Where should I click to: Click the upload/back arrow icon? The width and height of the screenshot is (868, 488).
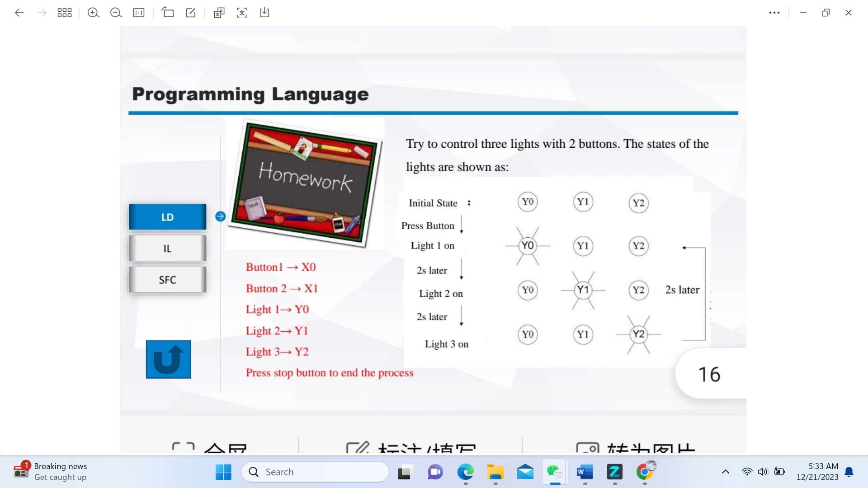coord(169,359)
